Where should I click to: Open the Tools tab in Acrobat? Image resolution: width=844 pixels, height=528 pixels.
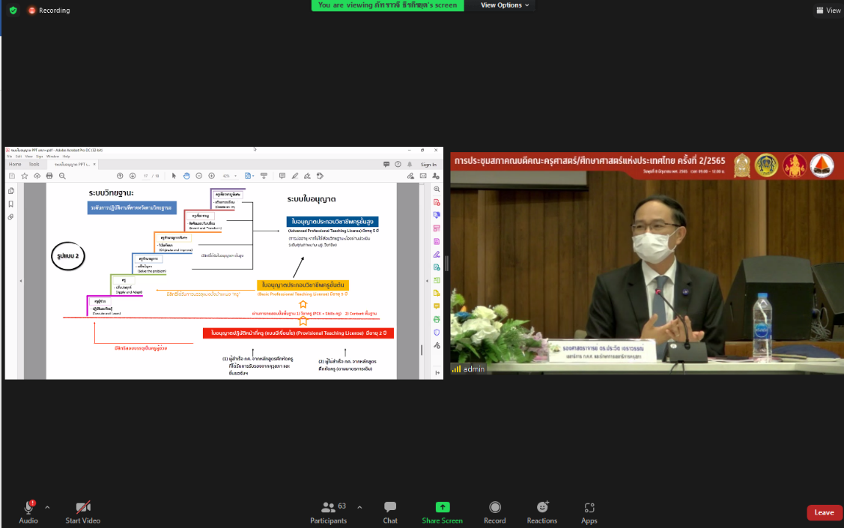point(34,164)
